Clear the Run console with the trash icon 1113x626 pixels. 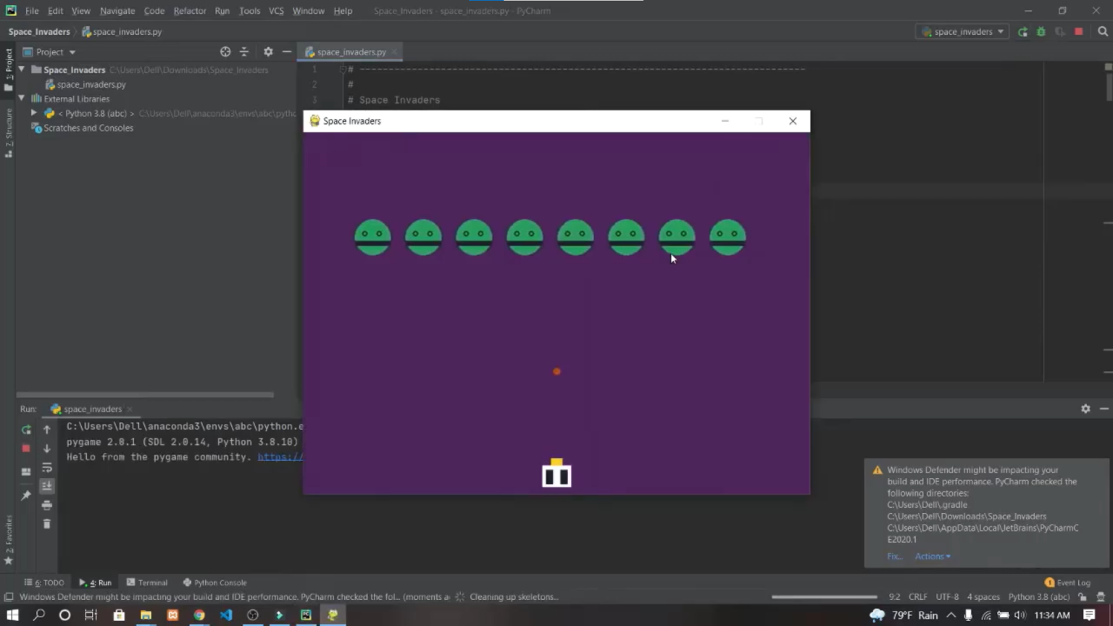[x=47, y=524]
